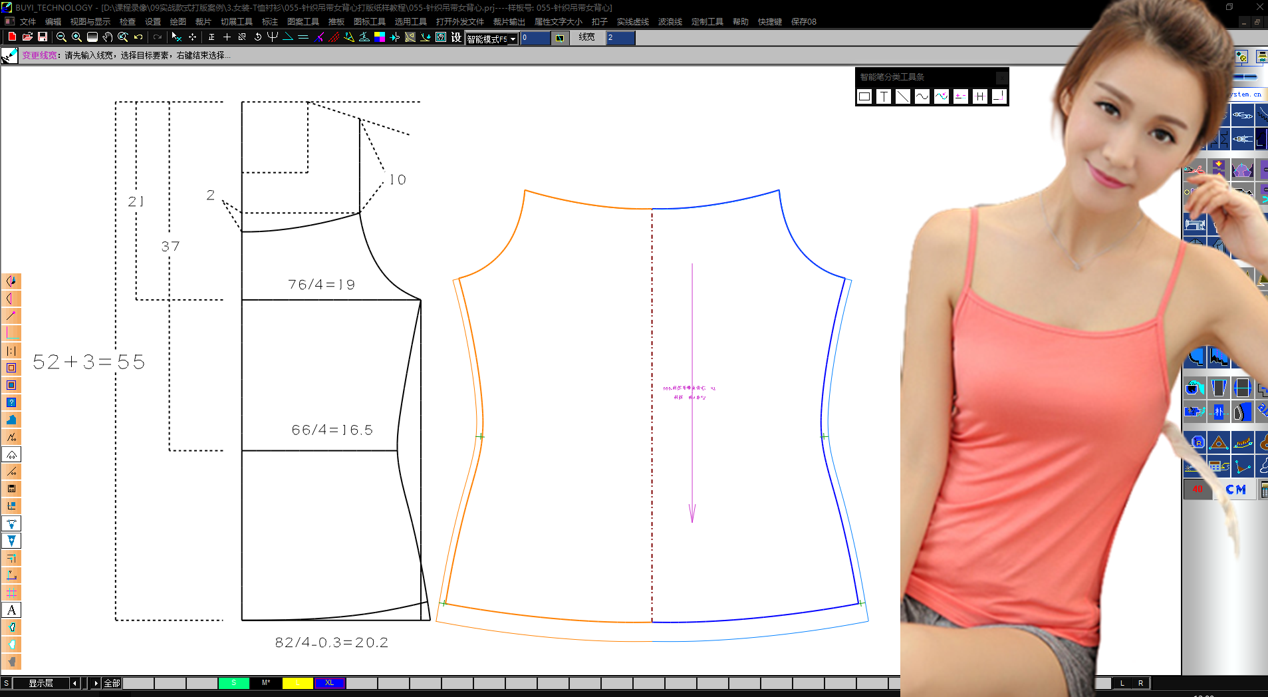This screenshot has width=1268, height=697.
Task: Toggle the CM unit button
Action: (1235, 489)
